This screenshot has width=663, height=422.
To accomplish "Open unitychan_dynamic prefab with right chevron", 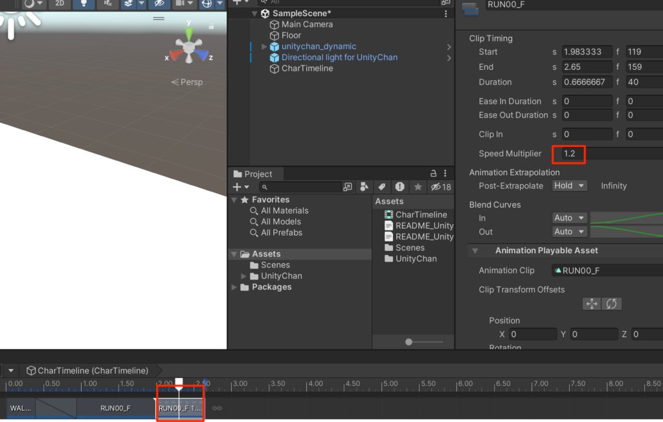I will tap(449, 47).
